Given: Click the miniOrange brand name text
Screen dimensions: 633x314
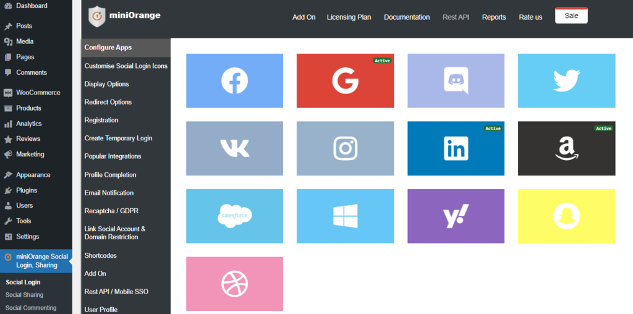Looking at the screenshot, I should (135, 15).
